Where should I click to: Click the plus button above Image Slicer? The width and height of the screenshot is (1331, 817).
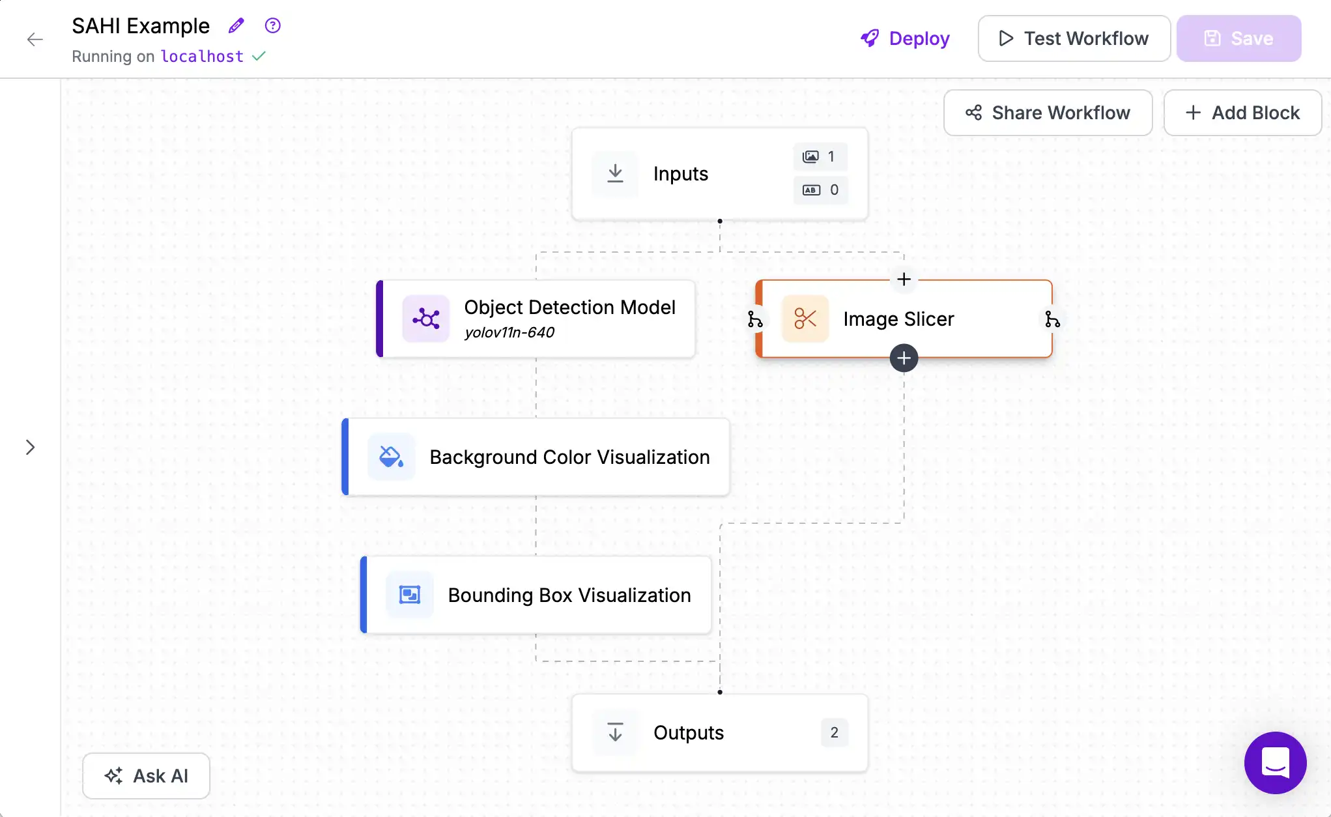click(x=903, y=279)
